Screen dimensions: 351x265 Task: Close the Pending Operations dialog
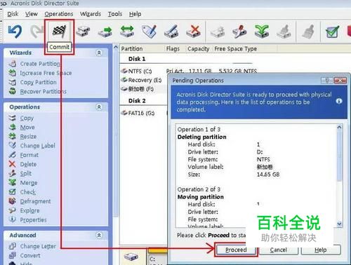(x=340, y=81)
